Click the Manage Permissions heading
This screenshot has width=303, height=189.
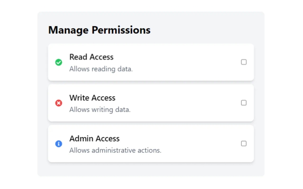click(99, 30)
